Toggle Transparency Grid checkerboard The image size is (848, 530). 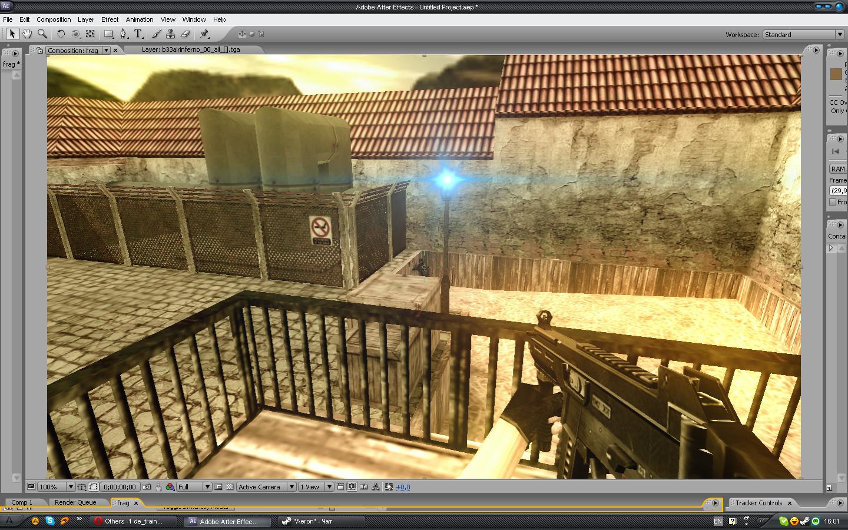[230, 487]
